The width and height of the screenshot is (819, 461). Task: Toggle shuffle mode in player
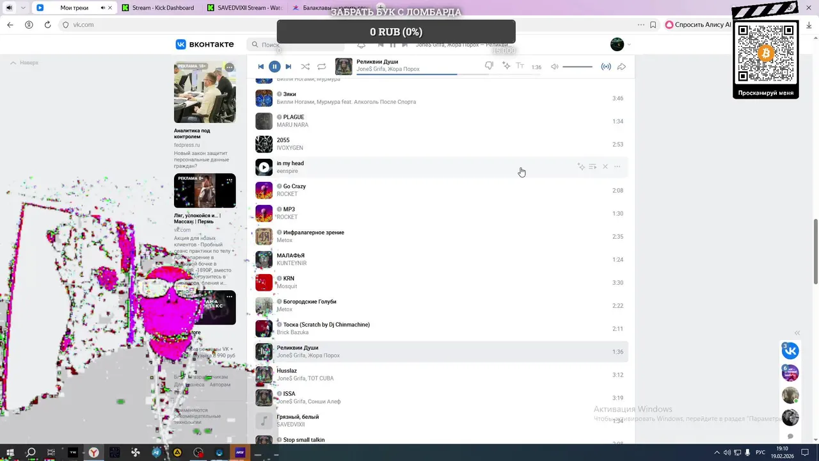305,67
